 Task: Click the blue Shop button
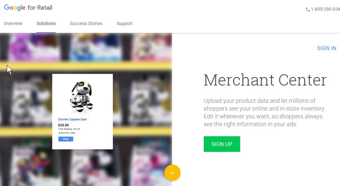point(66,139)
